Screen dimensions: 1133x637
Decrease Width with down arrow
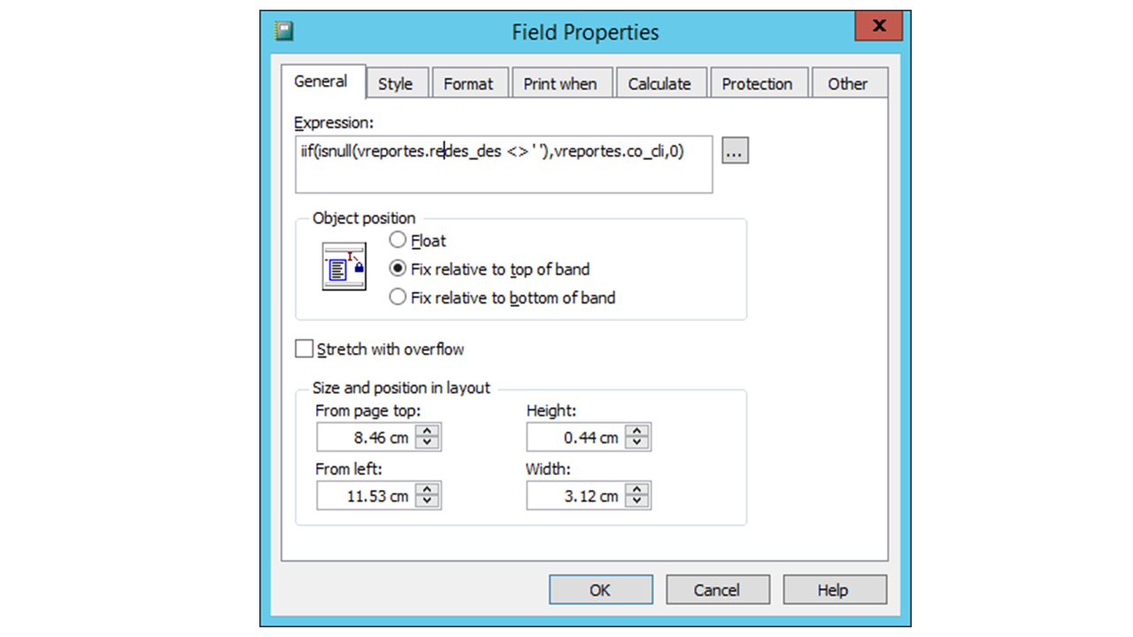point(637,502)
